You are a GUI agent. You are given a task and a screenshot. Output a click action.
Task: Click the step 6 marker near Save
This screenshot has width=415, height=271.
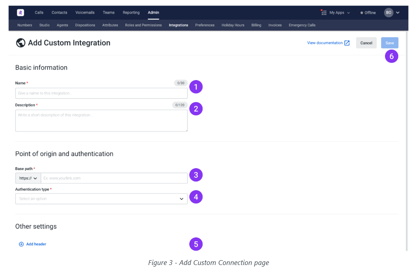[391, 56]
